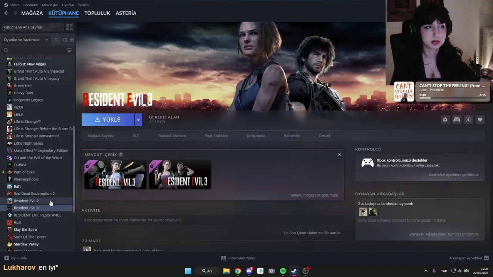
Task: Open Mağaza Sayfası link
Action: tap(101, 136)
